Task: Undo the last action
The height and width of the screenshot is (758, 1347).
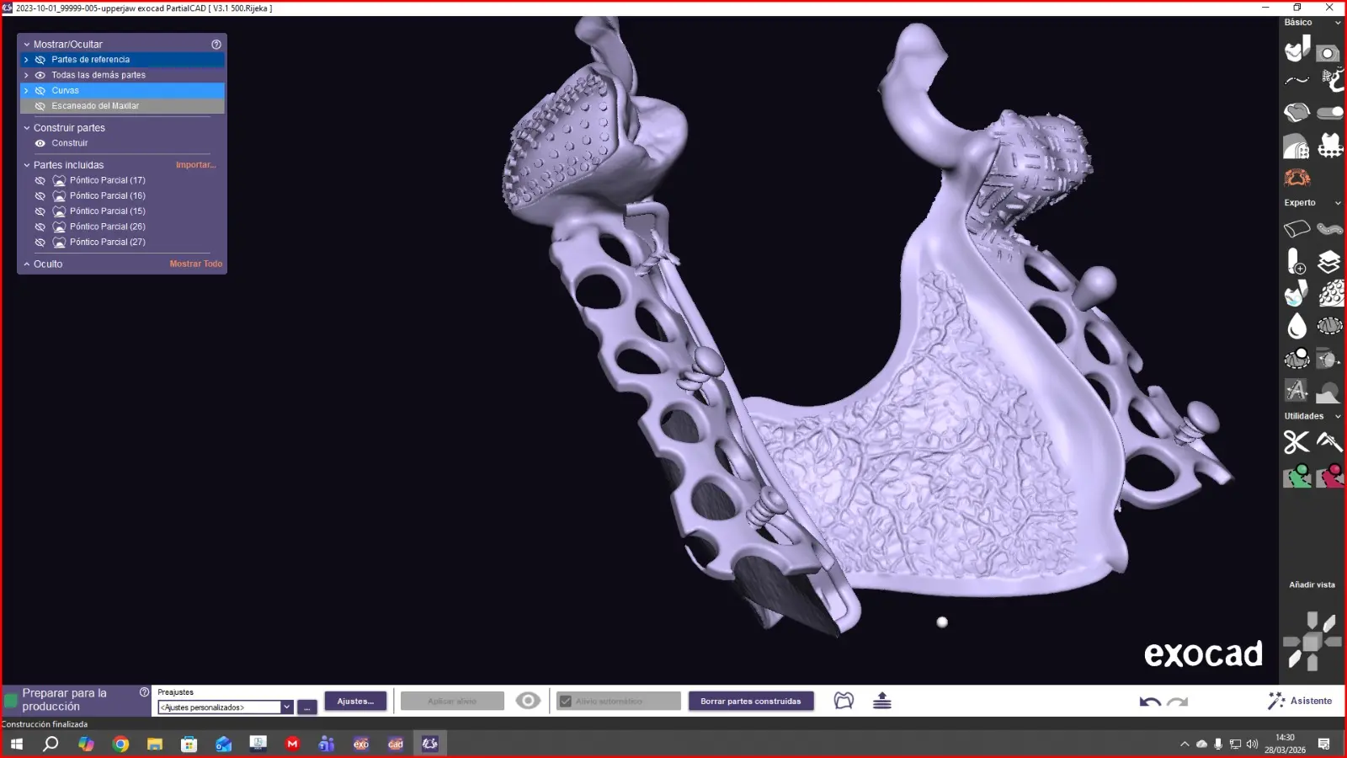Action: tap(1150, 701)
